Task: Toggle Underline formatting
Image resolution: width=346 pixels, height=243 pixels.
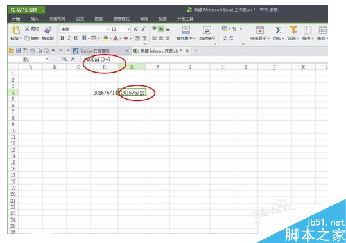Action: click(x=76, y=38)
